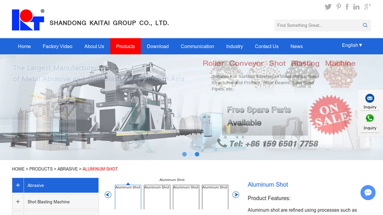Image resolution: width=383 pixels, height=215 pixels.
Task: Open the Pinterest social link
Action: pyautogui.click(x=338, y=7)
